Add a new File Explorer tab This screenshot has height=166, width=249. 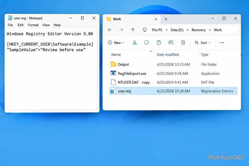(166, 19)
